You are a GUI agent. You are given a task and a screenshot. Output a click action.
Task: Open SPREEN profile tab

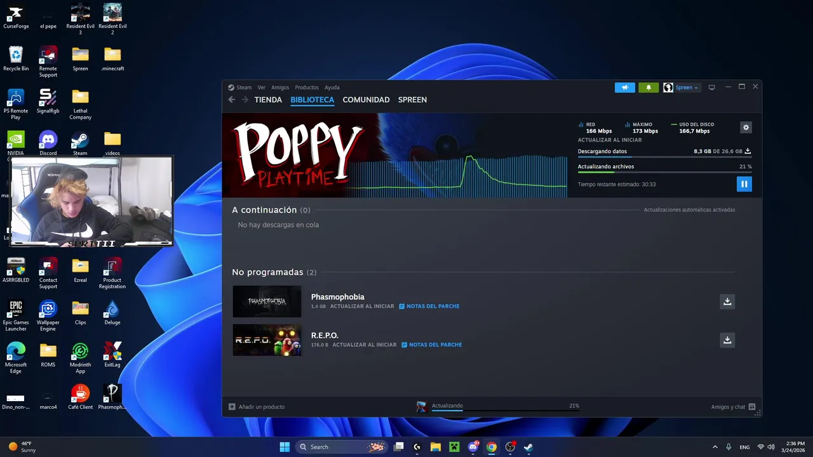[x=412, y=100]
